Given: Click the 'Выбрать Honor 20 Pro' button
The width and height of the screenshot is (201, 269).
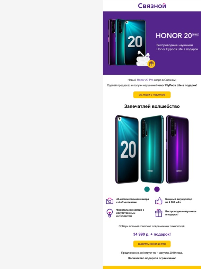Looking at the screenshot, I should 152,244.
